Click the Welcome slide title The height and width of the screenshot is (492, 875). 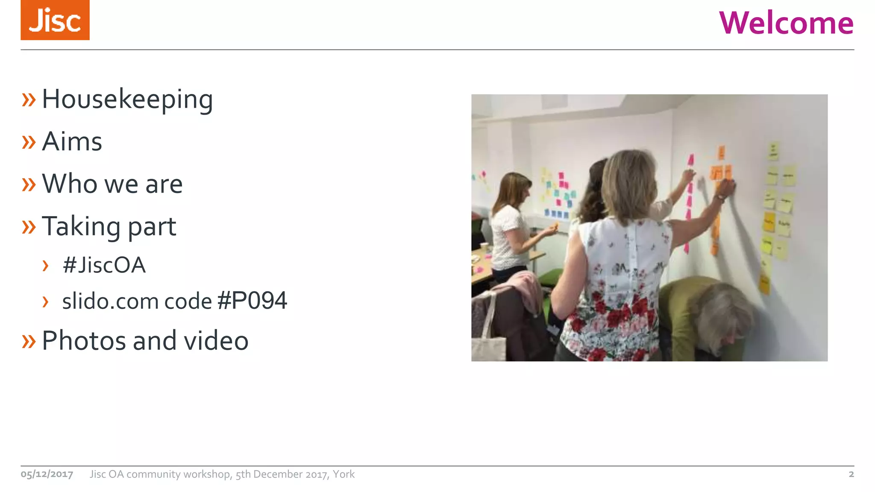(786, 23)
